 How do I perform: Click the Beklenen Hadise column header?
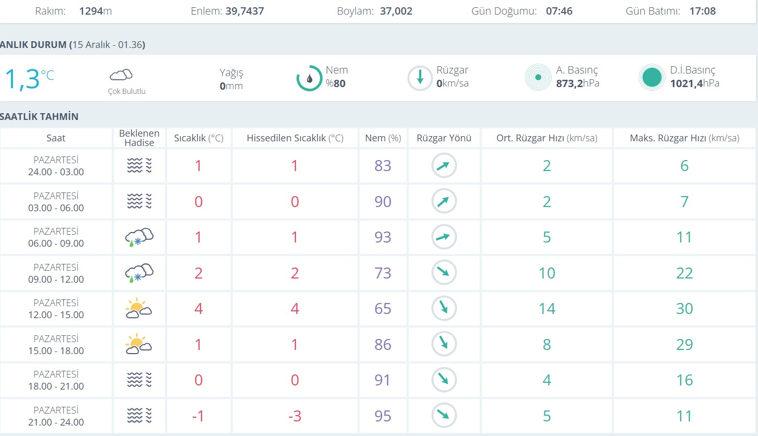click(x=139, y=138)
